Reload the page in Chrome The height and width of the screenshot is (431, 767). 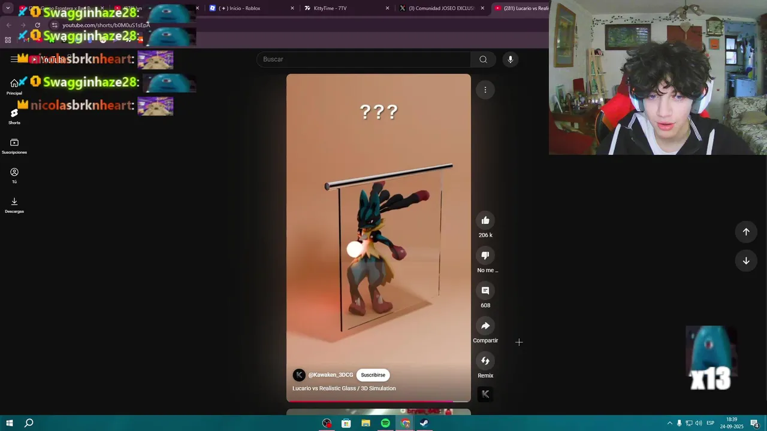pos(37,25)
